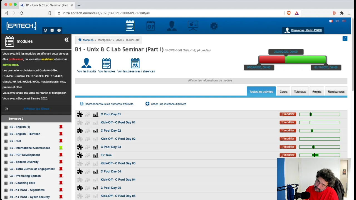
Task: Toggle red pin for B0 - Hub
Action: pos(61,141)
